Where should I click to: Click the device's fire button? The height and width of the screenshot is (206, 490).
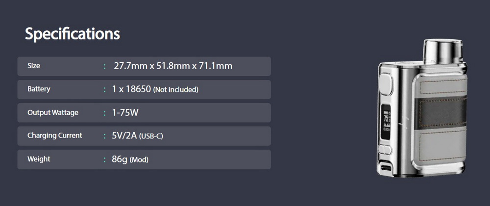click(386, 84)
